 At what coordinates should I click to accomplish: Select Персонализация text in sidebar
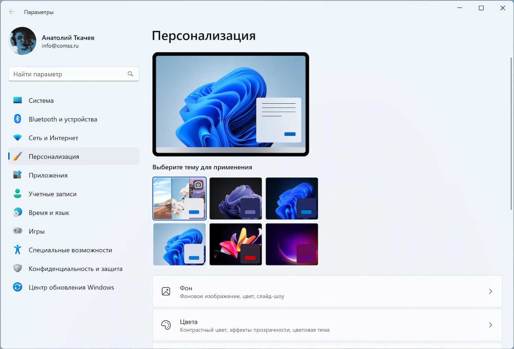pyautogui.click(x=54, y=157)
